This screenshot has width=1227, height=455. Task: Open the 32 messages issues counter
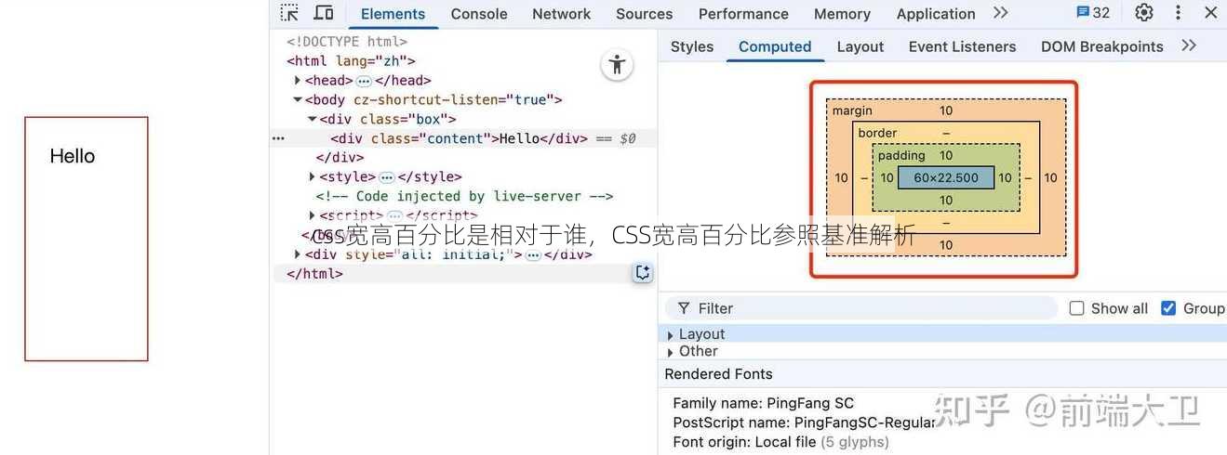pos(1093,13)
